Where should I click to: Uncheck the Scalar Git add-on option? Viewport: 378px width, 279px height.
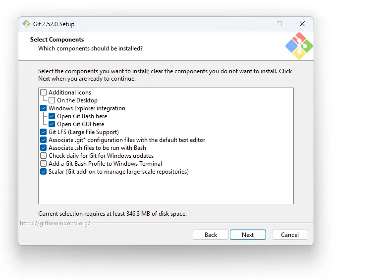(44, 172)
